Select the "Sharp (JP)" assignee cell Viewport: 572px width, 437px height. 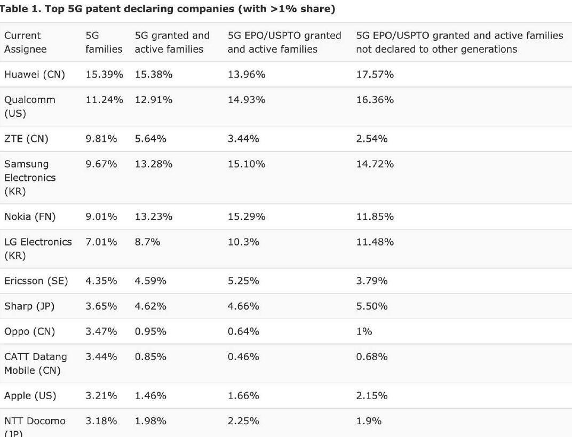(29, 306)
